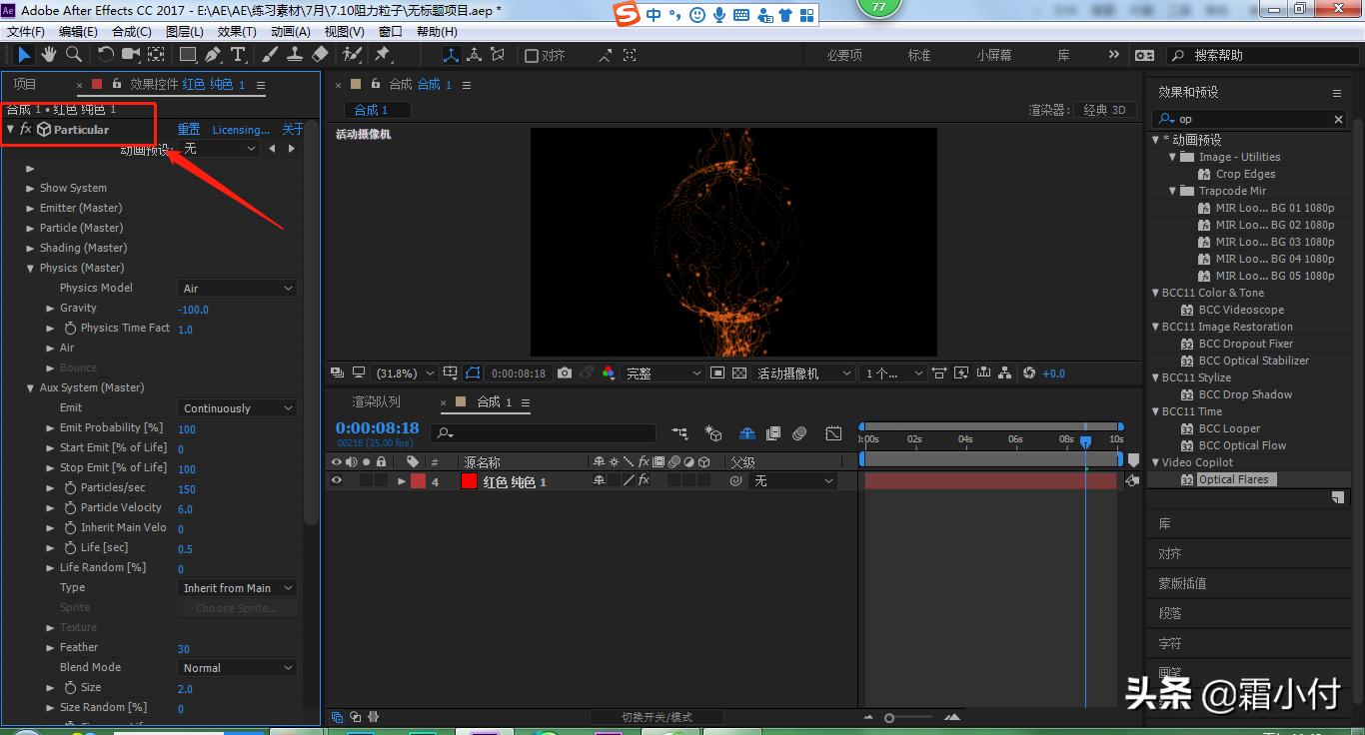Select the Pen tool
The width and height of the screenshot is (1365, 735).
pyautogui.click(x=213, y=54)
